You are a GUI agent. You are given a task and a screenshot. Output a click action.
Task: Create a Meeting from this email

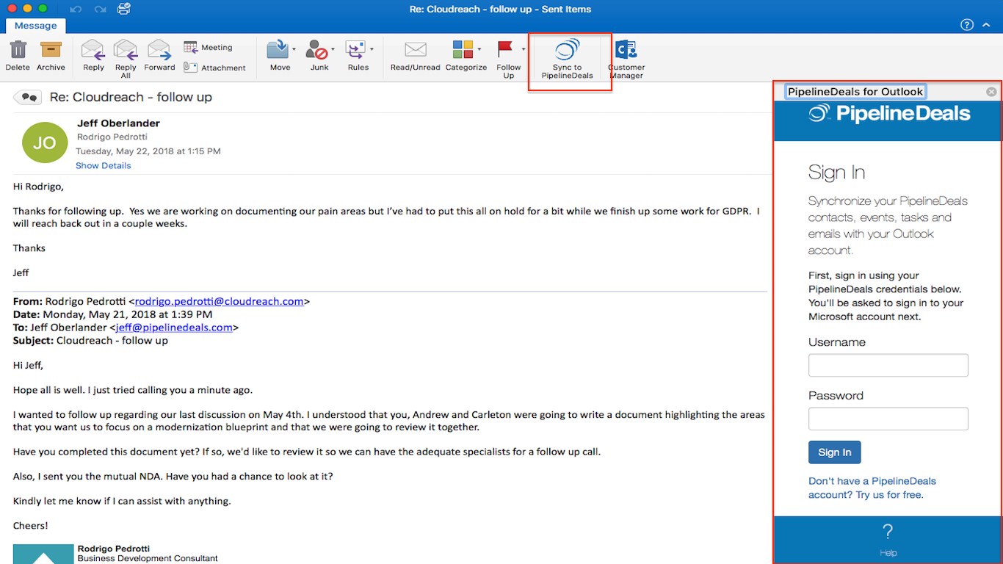click(x=208, y=47)
